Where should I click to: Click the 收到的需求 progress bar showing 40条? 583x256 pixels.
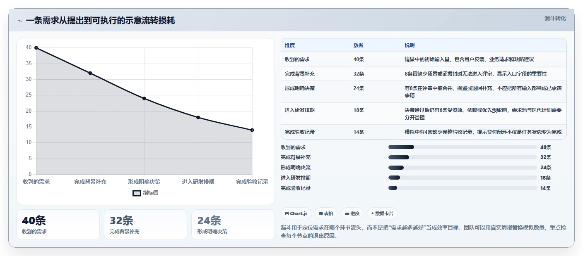(463, 147)
